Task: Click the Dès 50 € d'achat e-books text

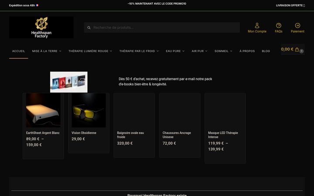Action: pyautogui.click(x=165, y=81)
